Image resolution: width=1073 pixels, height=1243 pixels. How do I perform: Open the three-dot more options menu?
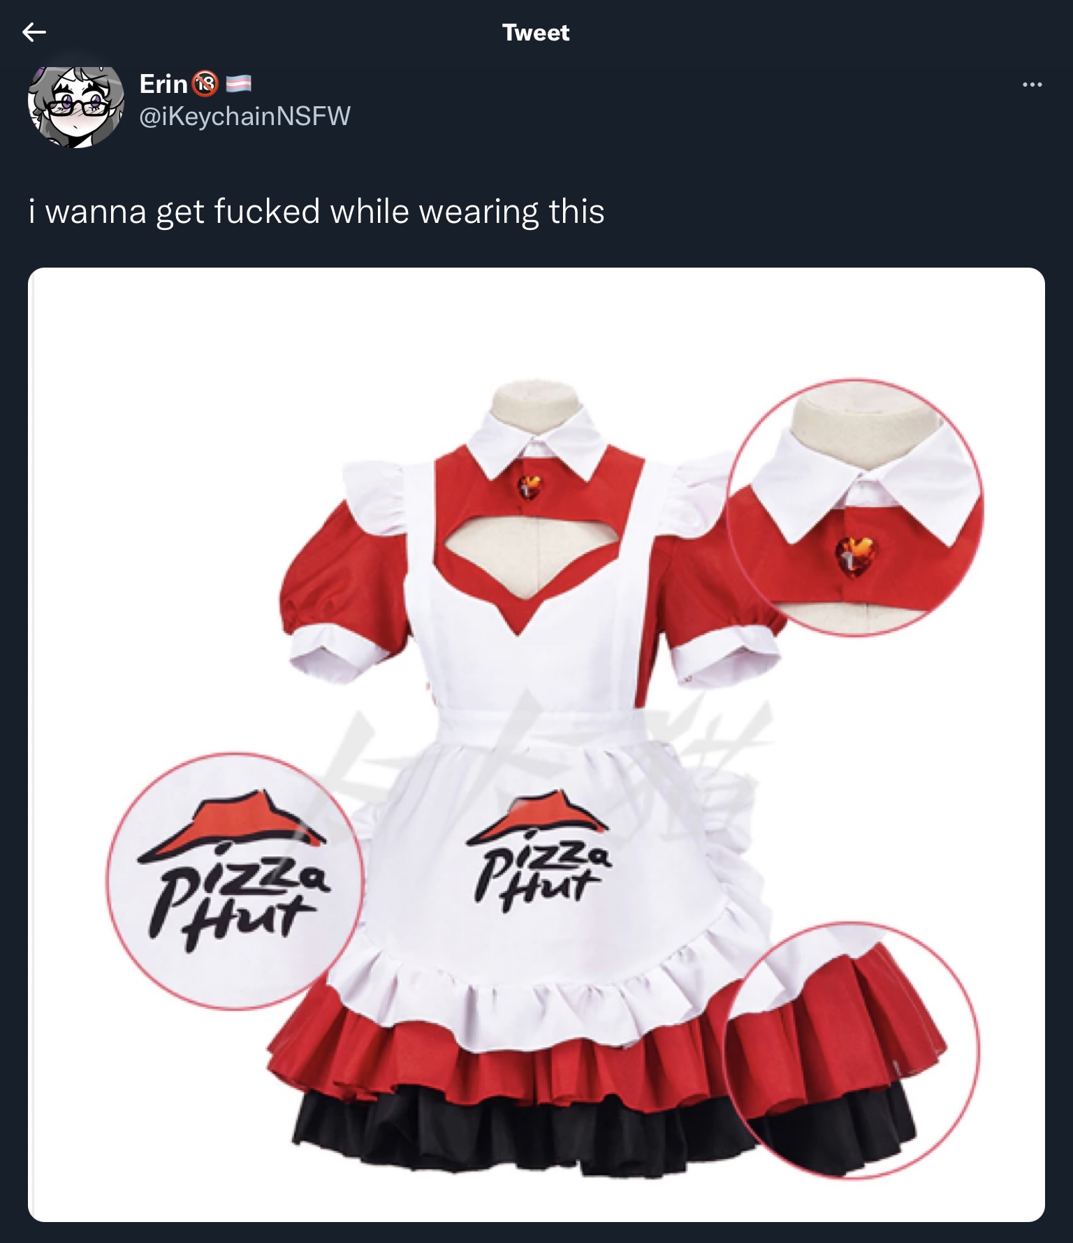tap(1032, 85)
